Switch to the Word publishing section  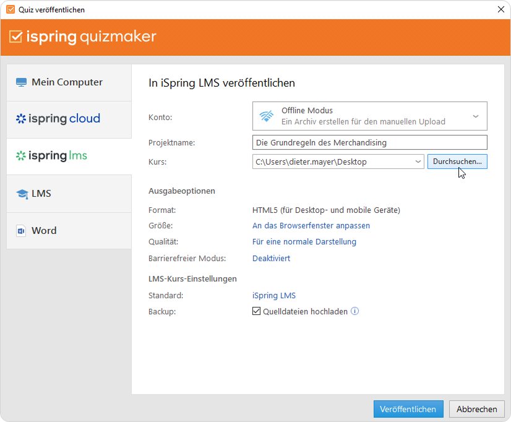[43, 230]
